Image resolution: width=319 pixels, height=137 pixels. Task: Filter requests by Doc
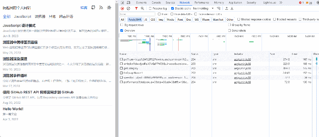point(189,20)
